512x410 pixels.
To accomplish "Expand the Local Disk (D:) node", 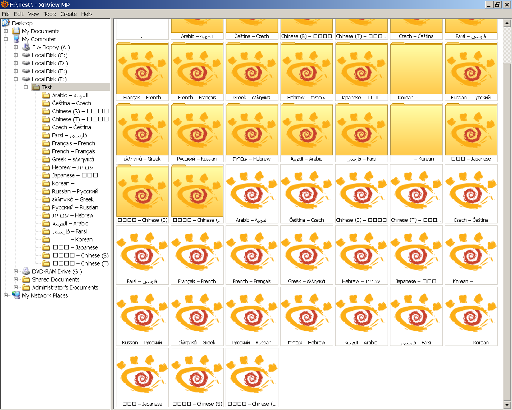I will [x=16, y=63].
